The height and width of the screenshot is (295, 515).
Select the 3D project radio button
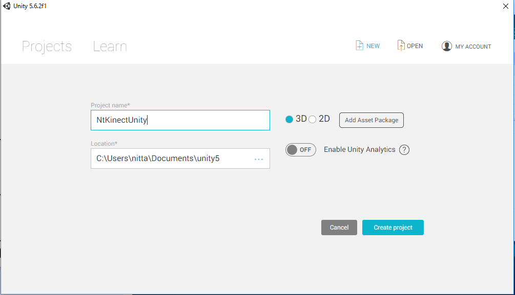tap(290, 119)
